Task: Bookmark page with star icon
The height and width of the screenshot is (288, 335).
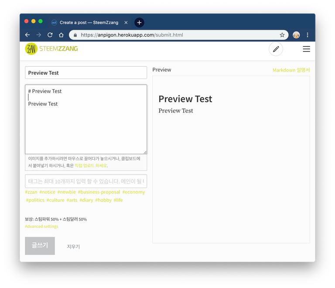Action: pos(282,35)
